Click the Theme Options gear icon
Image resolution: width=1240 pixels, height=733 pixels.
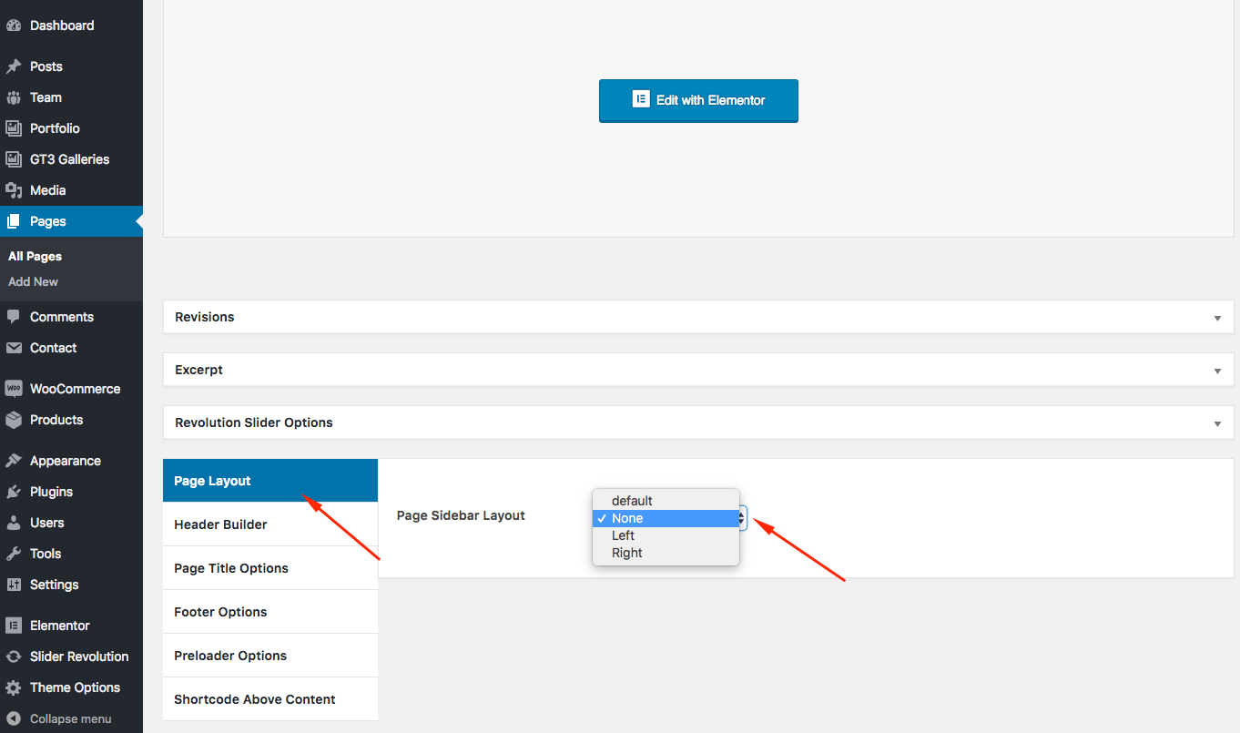14,687
